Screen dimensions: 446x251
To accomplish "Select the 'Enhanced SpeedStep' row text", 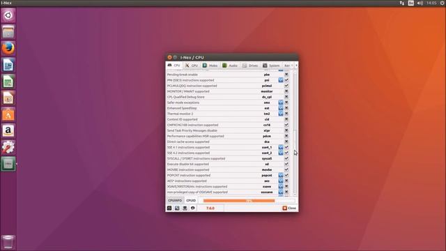I will point(182,108).
